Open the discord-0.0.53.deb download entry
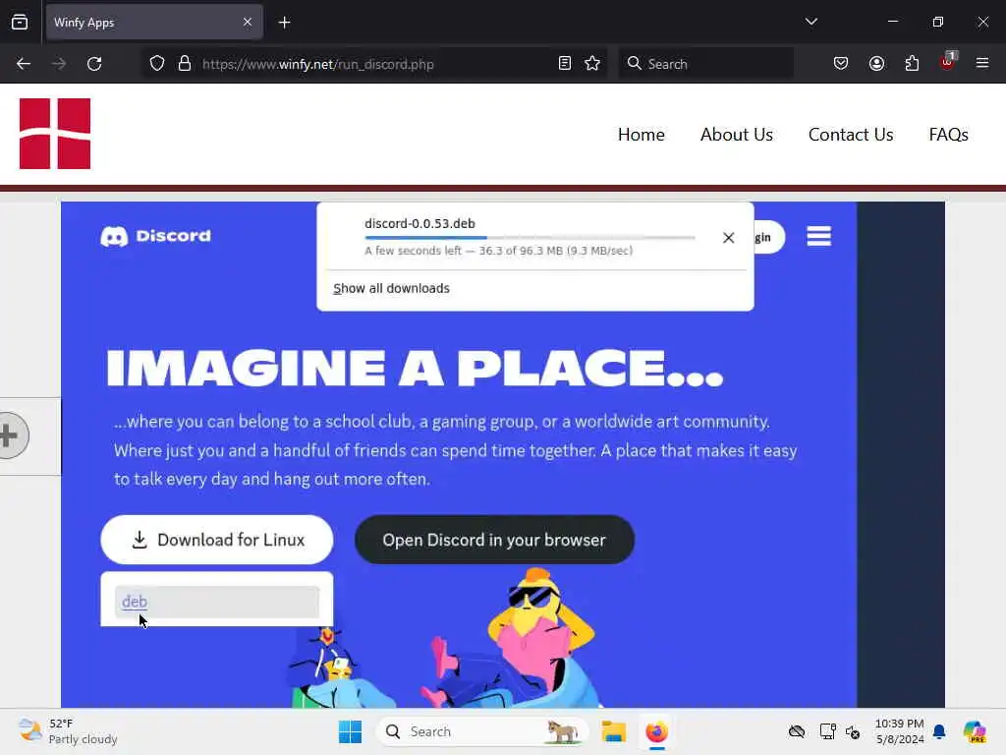This screenshot has height=755, width=1006. 530,236
